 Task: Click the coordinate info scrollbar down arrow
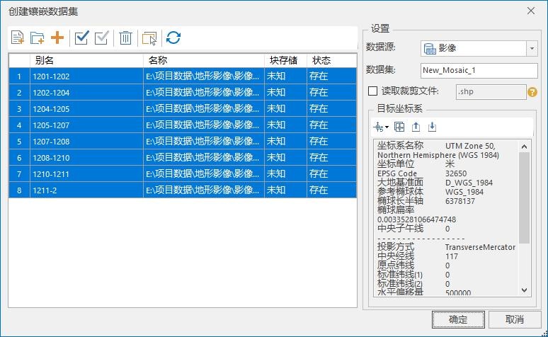pyautogui.click(x=525, y=290)
